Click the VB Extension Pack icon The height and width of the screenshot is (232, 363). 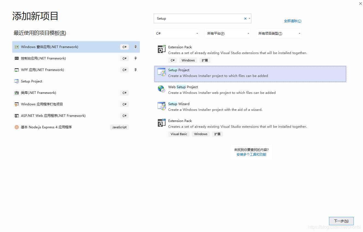[x=162, y=123]
